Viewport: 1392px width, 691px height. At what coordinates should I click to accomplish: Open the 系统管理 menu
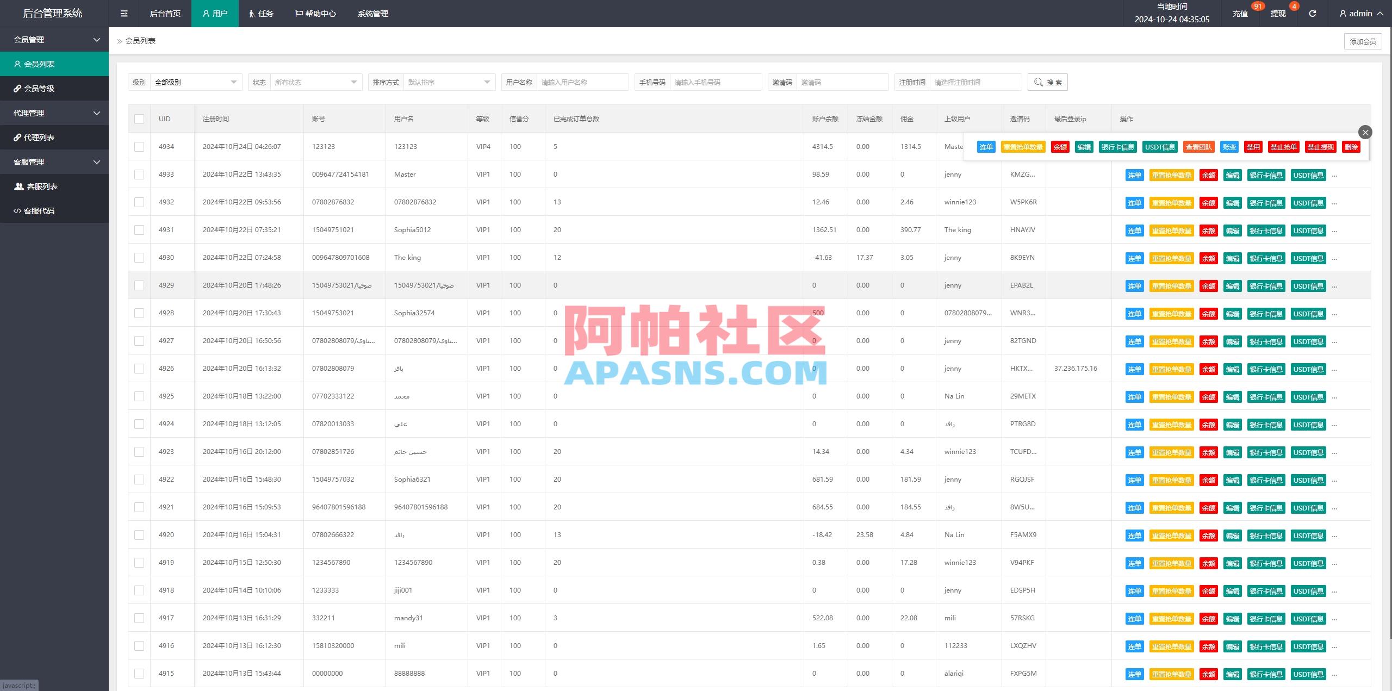pos(372,13)
